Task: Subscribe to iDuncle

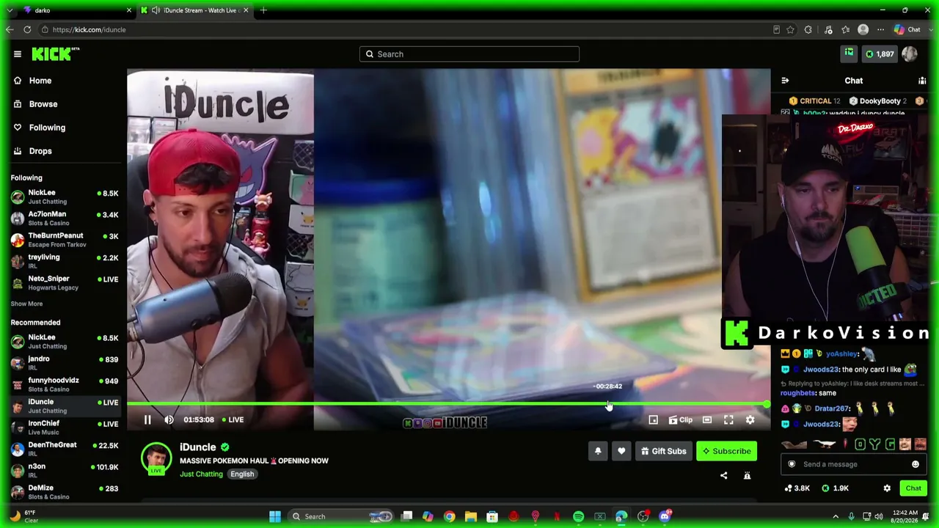Action: pos(726,451)
